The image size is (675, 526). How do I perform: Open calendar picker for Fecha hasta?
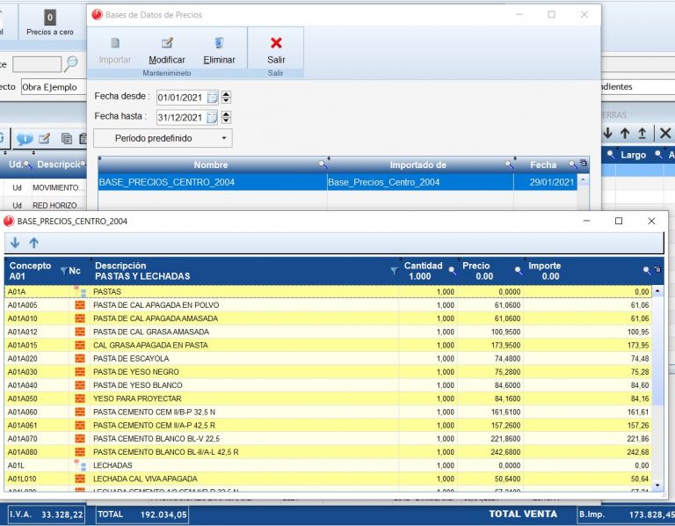pos(212,117)
